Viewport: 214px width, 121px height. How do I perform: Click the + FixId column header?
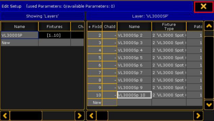coord(95,27)
